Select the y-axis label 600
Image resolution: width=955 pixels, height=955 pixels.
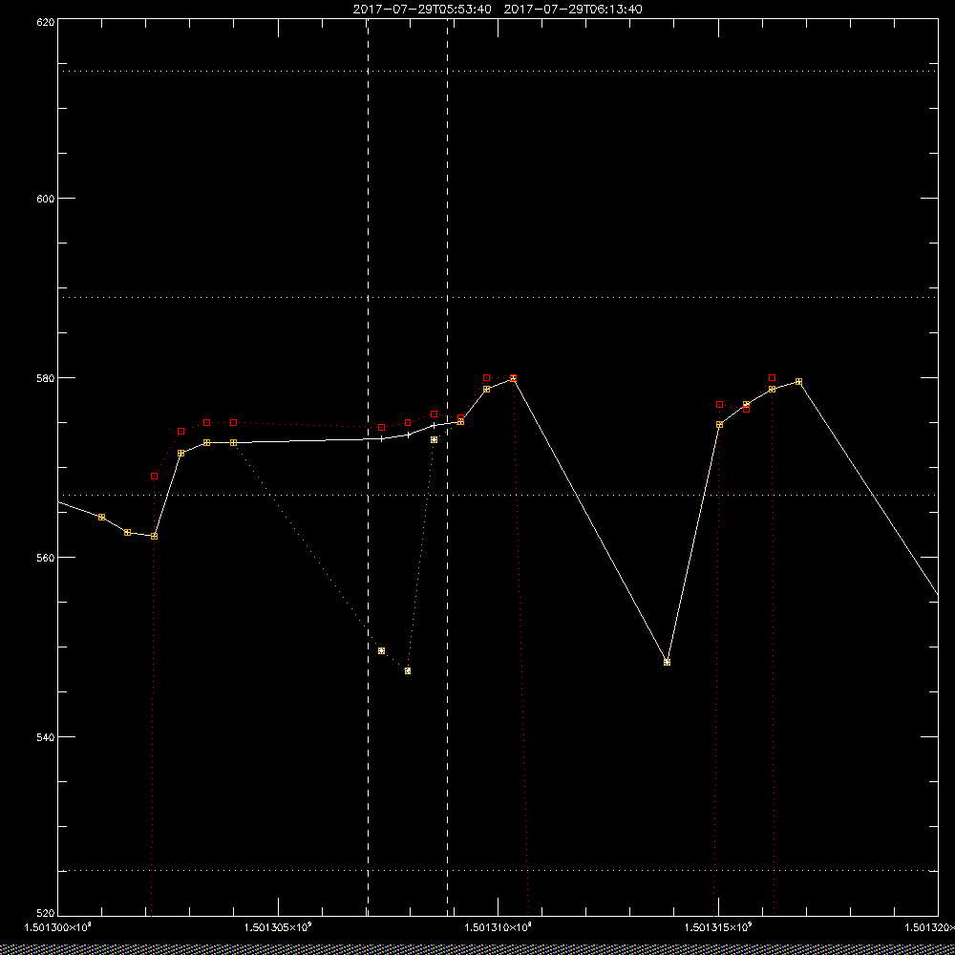pos(46,198)
